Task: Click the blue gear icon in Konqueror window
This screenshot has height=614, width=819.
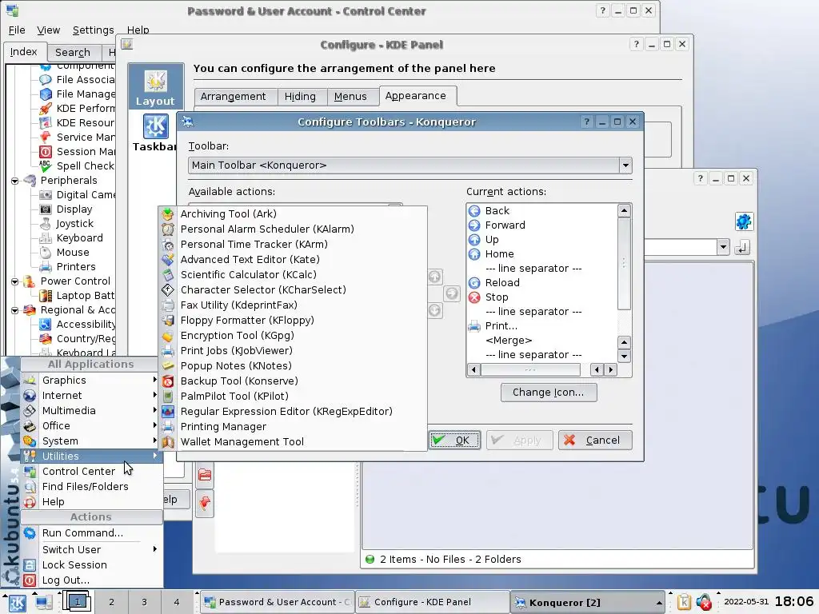Action: pyautogui.click(x=743, y=222)
